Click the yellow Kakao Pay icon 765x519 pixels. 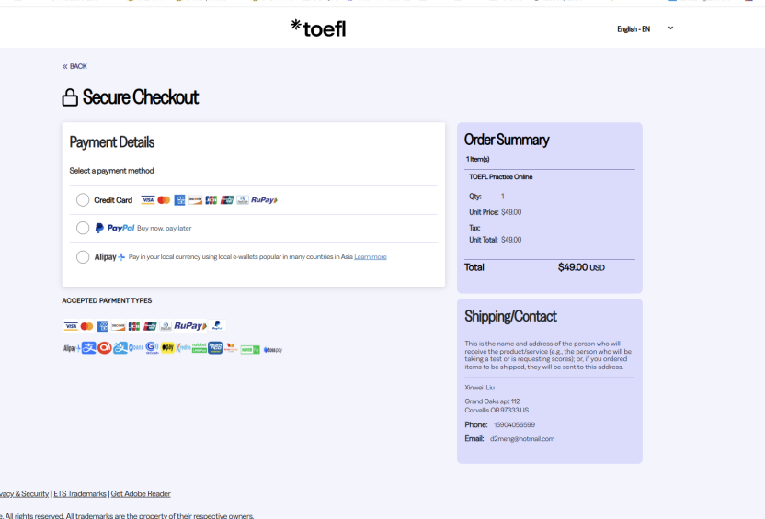(167, 348)
